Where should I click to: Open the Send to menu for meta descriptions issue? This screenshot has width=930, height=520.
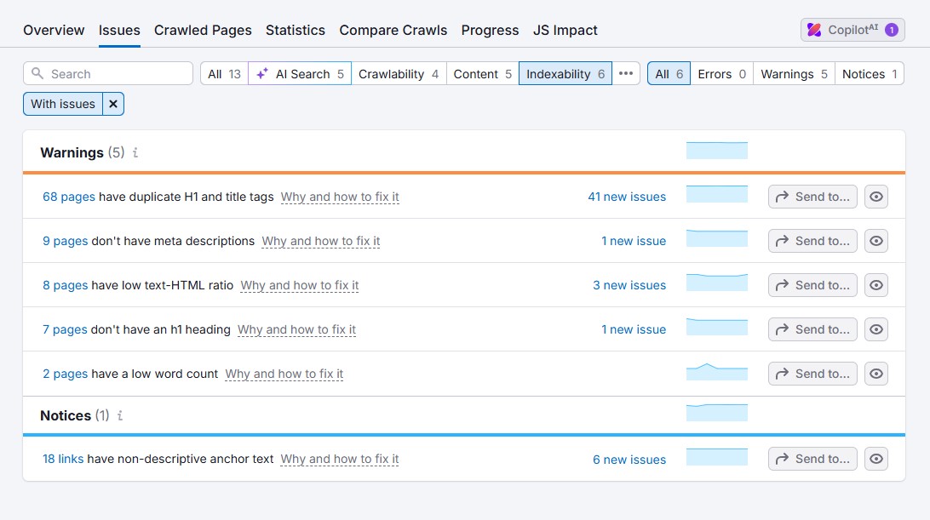pyautogui.click(x=812, y=241)
